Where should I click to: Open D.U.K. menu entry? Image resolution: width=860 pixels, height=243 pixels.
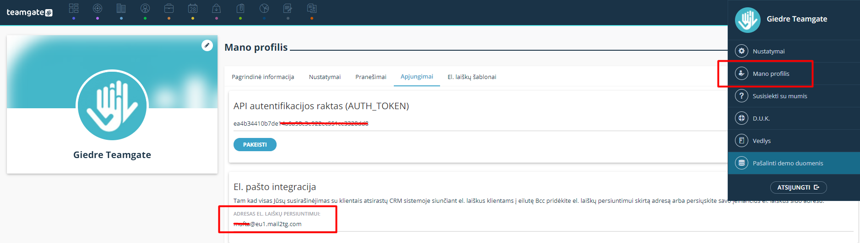point(794,118)
